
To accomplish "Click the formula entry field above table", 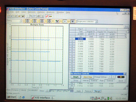I will click(x=97, y=26).
